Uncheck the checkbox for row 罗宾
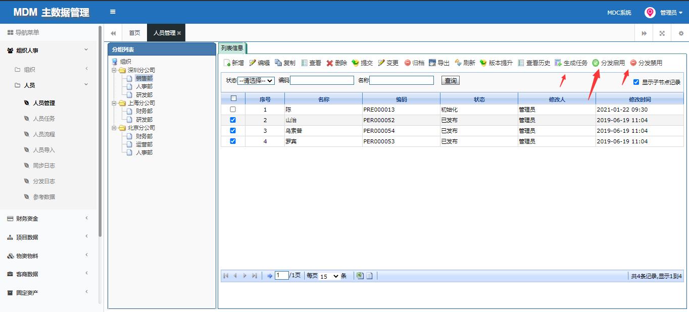This screenshot has height=312, width=689. point(233,141)
